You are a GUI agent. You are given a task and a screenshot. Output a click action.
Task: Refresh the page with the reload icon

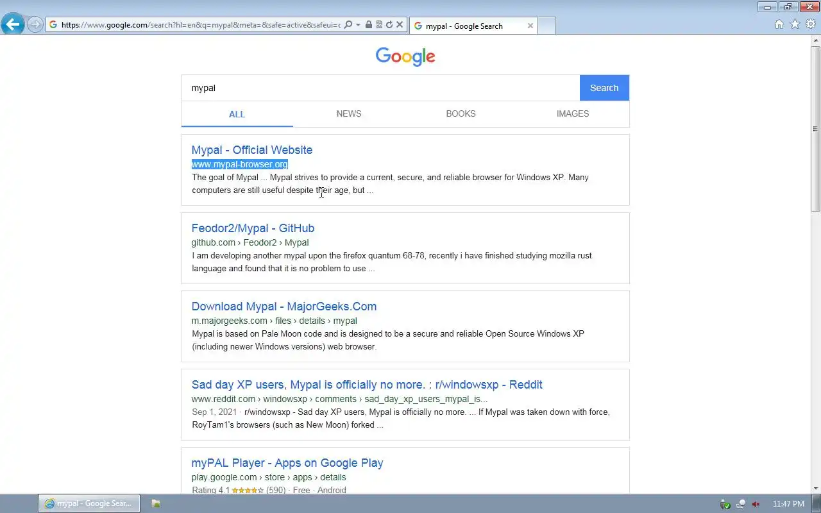click(389, 25)
